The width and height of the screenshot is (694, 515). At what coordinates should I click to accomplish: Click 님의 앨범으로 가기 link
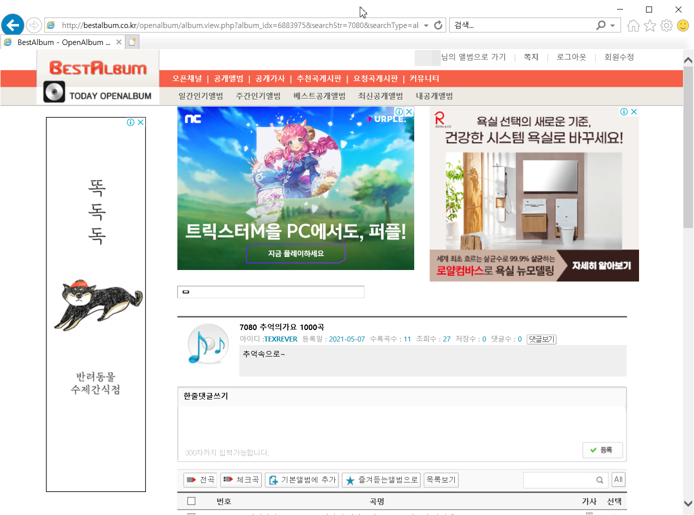tap(473, 57)
